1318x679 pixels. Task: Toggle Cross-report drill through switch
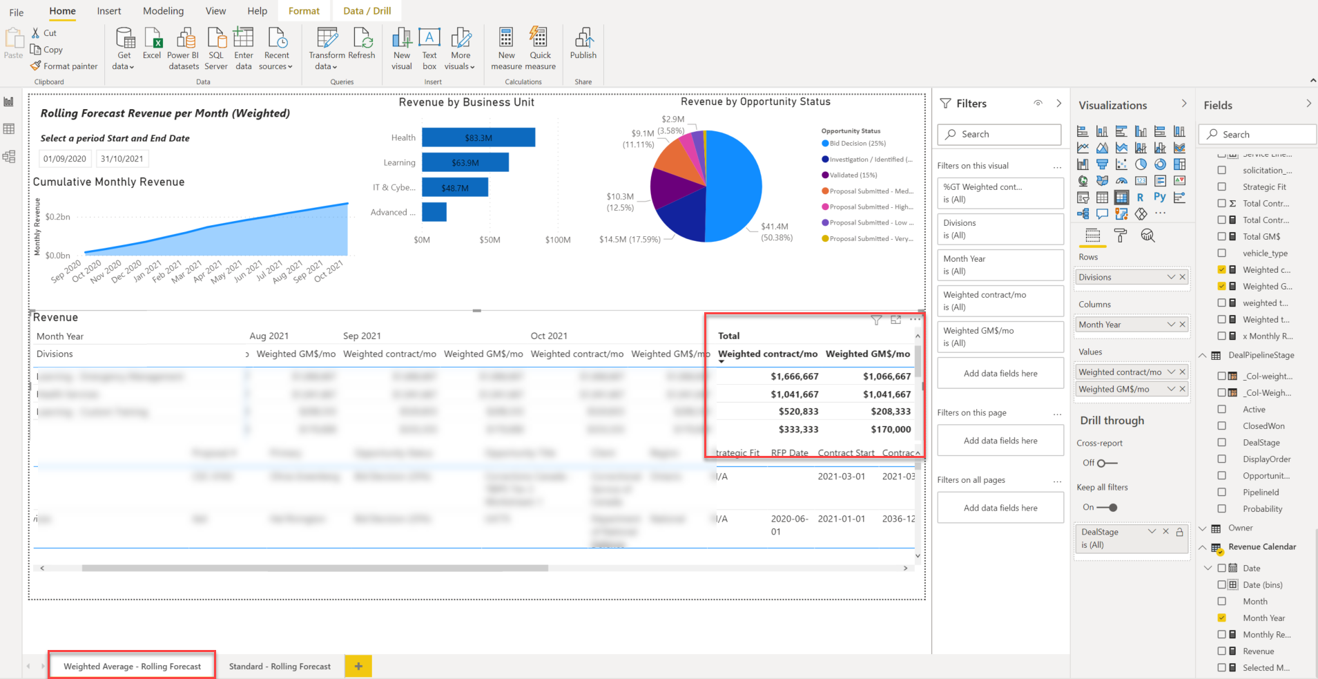(x=1107, y=463)
